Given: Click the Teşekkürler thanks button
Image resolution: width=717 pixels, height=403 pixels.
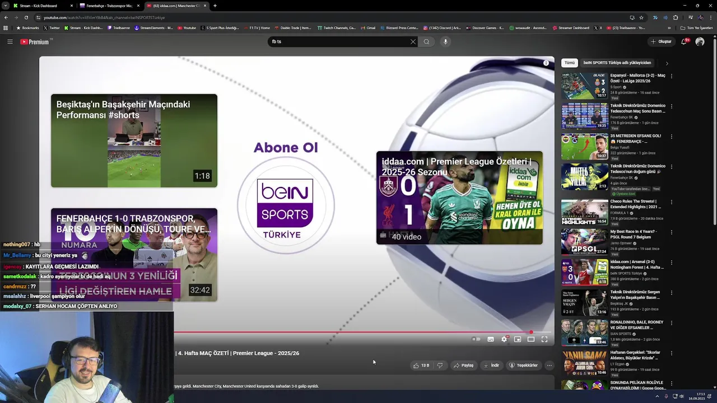Looking at the screenshot, I should 523,365.
